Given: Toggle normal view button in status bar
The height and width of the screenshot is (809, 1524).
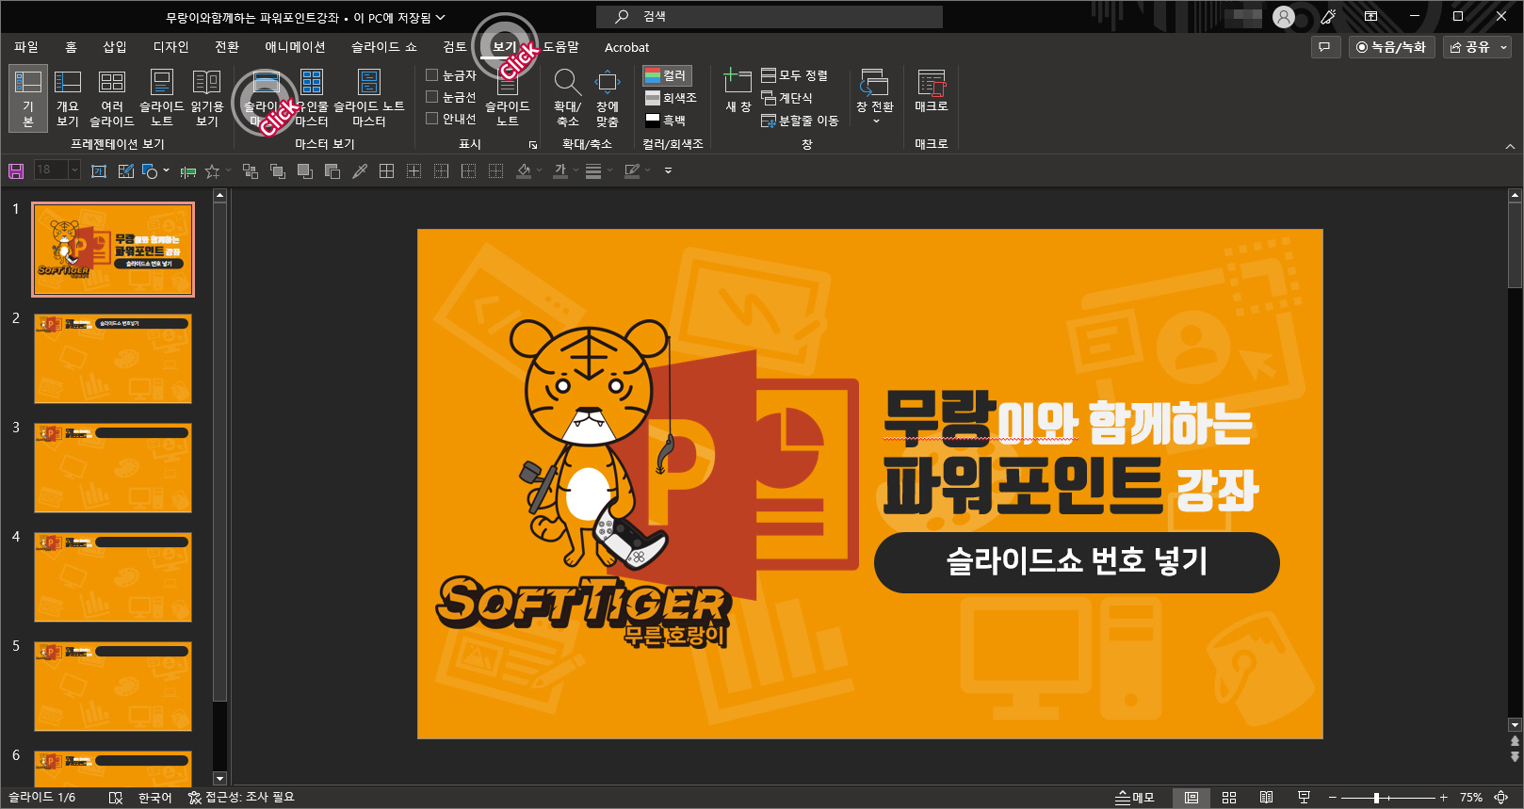Looking at the screenshot, I should [1192, 798].
